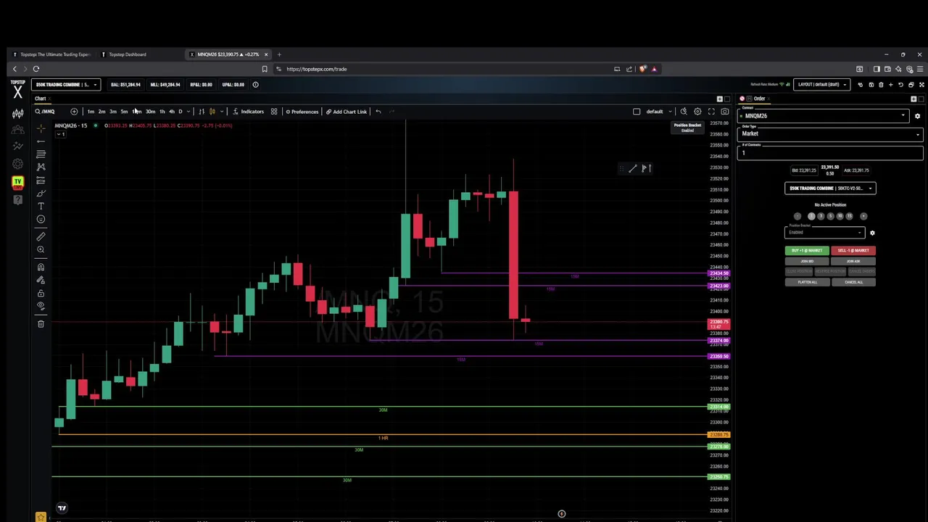Screen dimensions: 928x522
Task: Select the 4h timeframe
Action: coord(172,112)
